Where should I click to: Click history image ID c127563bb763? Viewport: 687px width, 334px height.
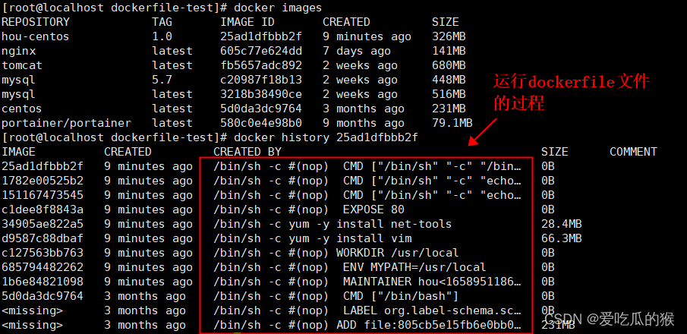[42, 254]
